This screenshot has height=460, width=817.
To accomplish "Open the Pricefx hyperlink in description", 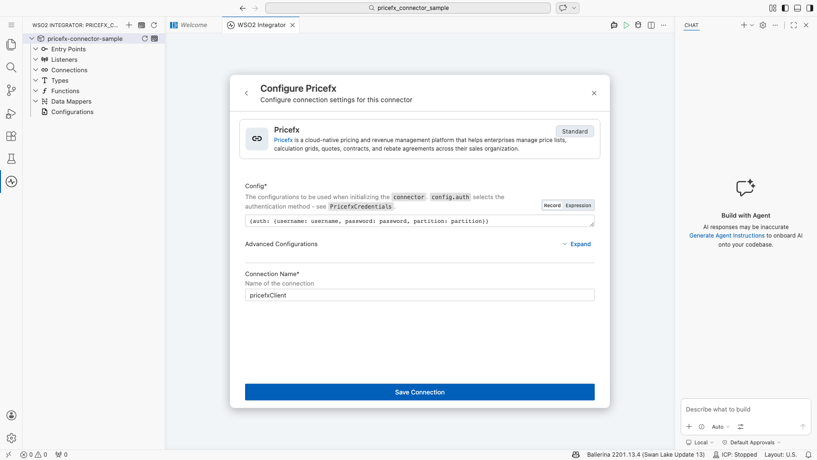I will [x=283, y=140].
